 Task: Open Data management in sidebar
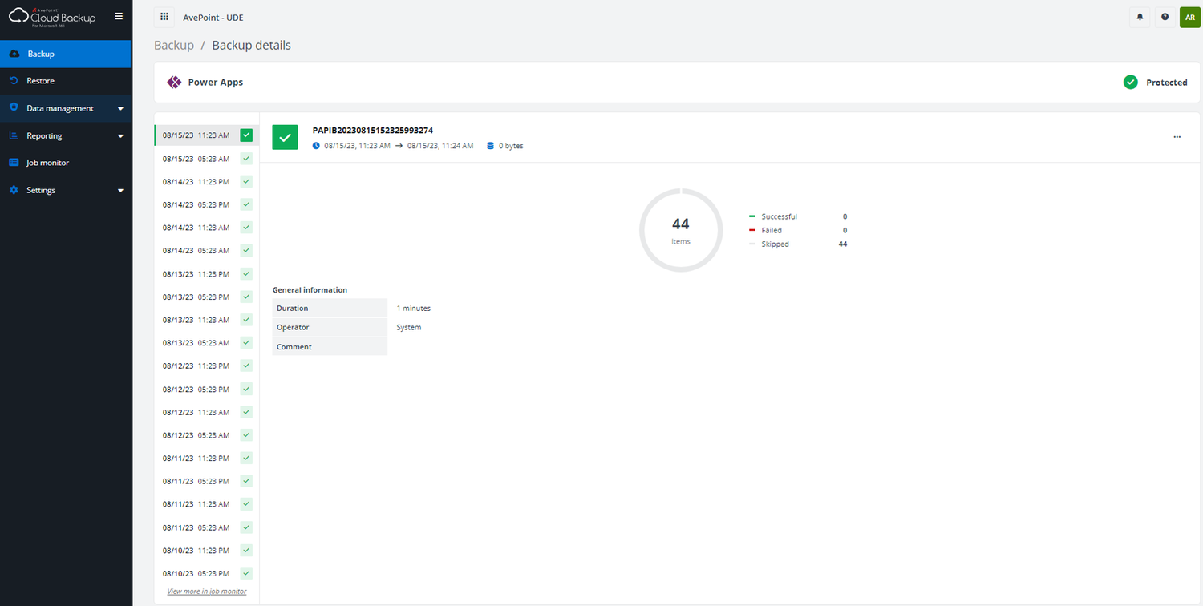[x=66, y=108]
